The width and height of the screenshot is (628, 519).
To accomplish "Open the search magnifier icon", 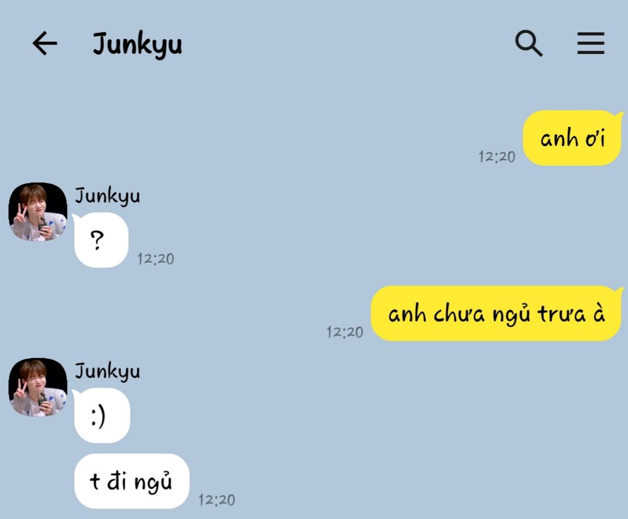I will point(529,43).
